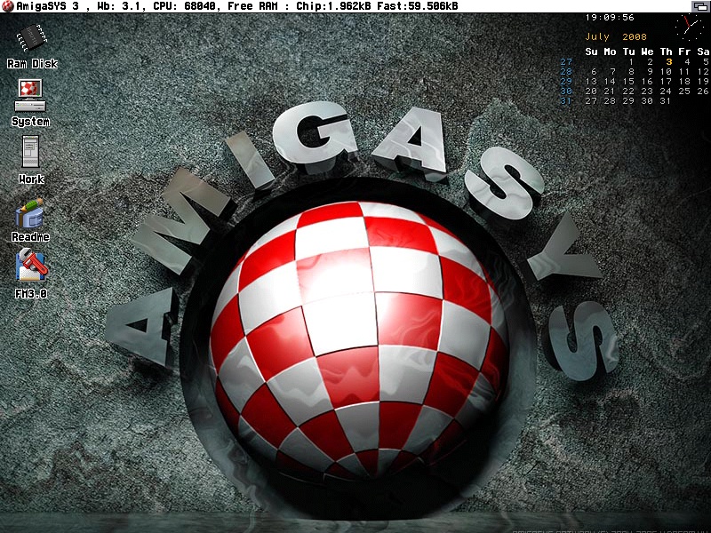
Task: Select July 11 in the calendar
Action: point(684,72)
